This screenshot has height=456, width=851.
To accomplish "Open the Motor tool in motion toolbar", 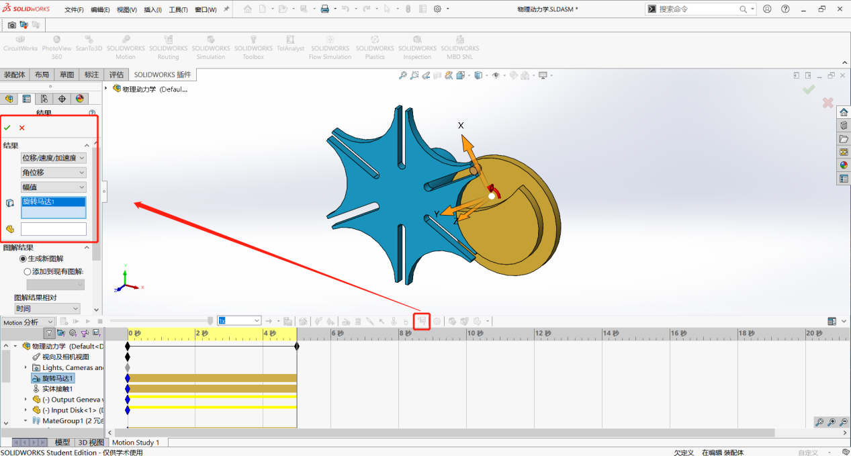I will click(x=345, y=321).
